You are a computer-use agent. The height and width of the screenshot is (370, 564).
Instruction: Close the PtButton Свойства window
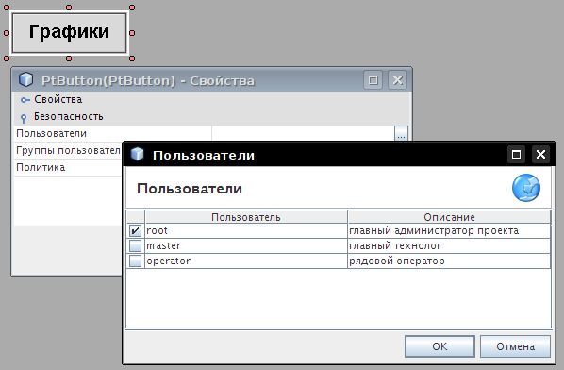397,80
